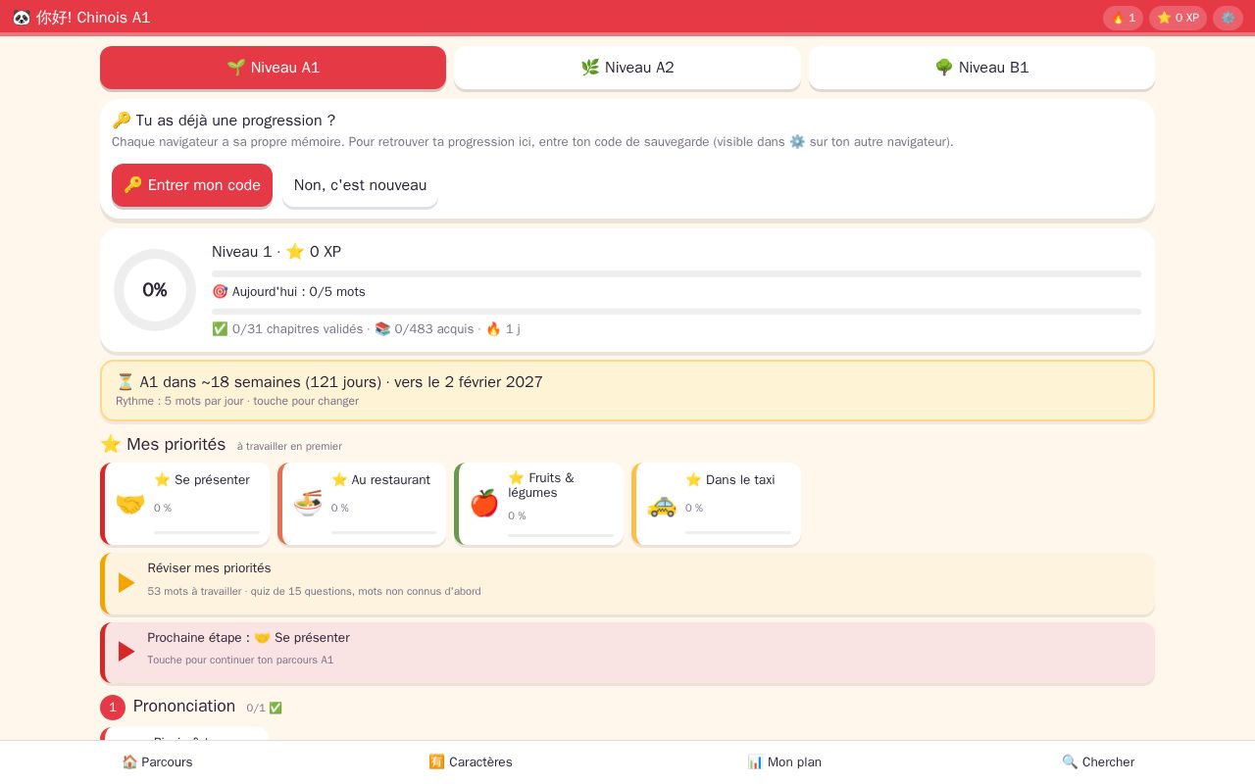Click the Réviser mes priorités title text
Viewport: 1255px width, 784px height.
(x=209, y=568)
